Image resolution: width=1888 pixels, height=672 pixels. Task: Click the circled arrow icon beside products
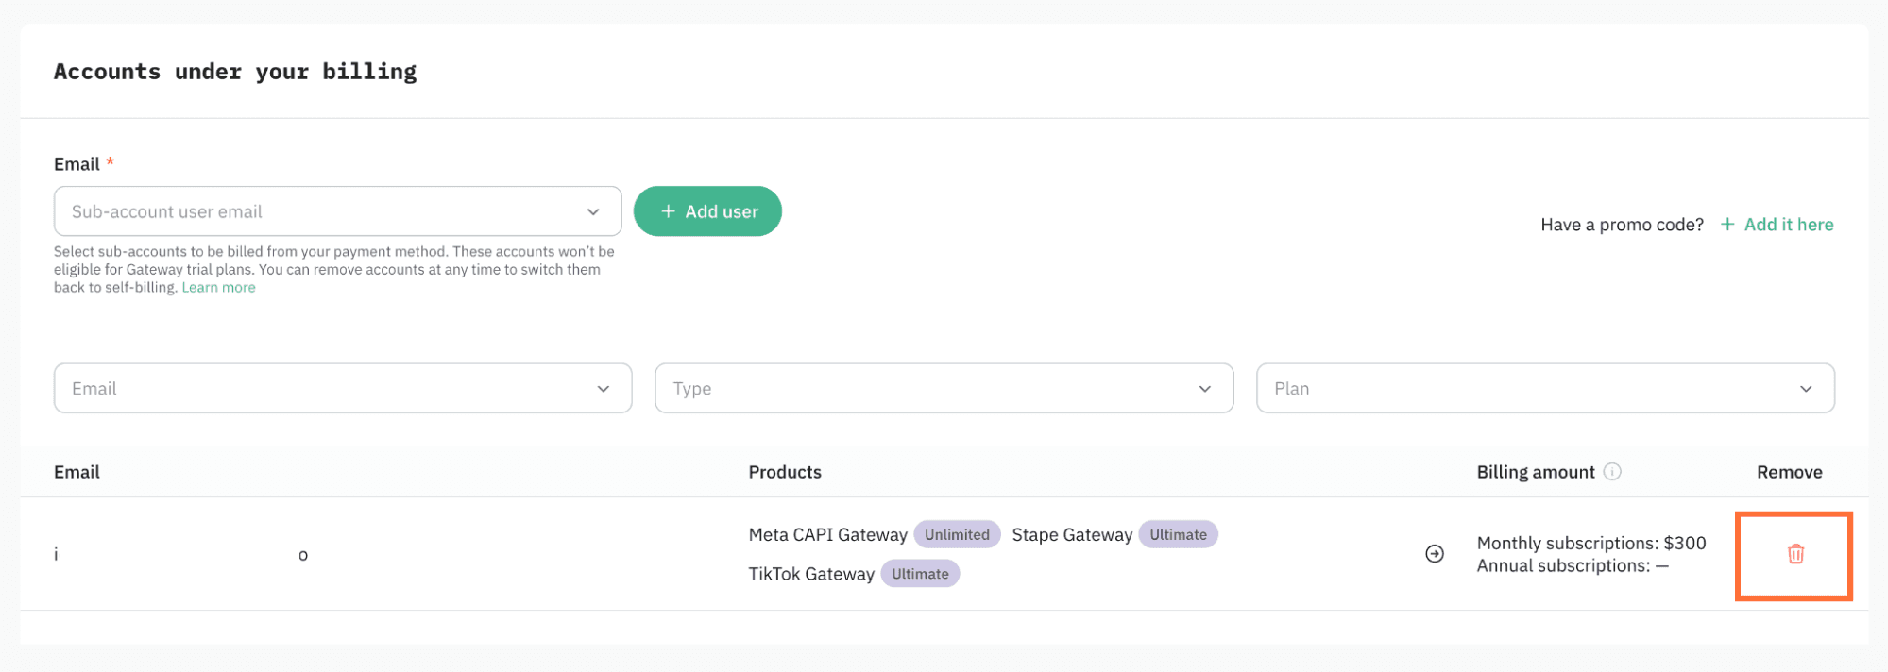(1434, 554)
